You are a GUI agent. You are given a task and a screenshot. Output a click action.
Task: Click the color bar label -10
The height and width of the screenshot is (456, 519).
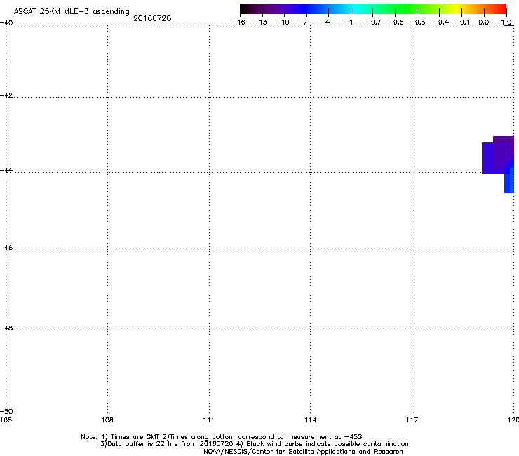point(283,22)
